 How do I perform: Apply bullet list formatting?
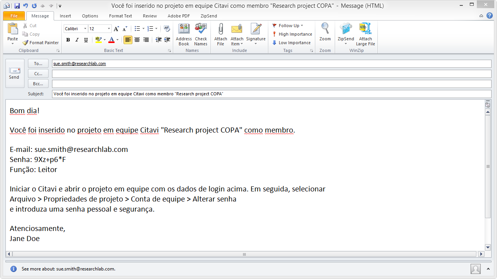137,29
